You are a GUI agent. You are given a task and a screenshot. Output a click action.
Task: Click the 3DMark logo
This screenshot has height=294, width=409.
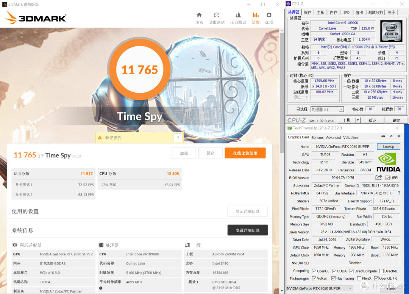36,17
